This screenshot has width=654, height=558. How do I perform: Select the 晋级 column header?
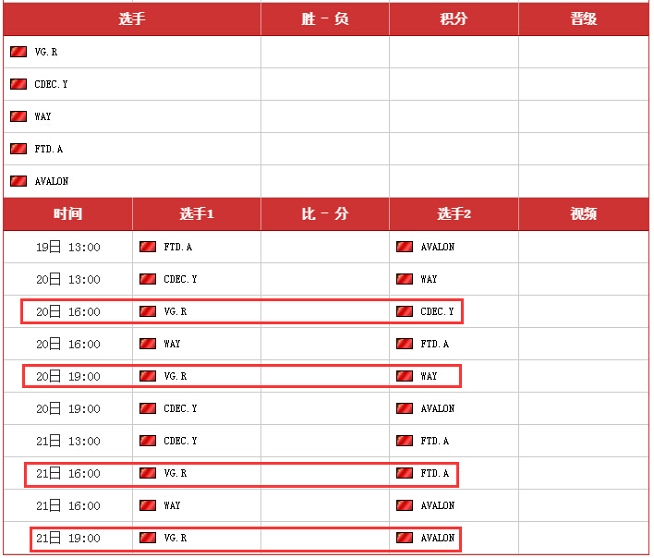583,19
